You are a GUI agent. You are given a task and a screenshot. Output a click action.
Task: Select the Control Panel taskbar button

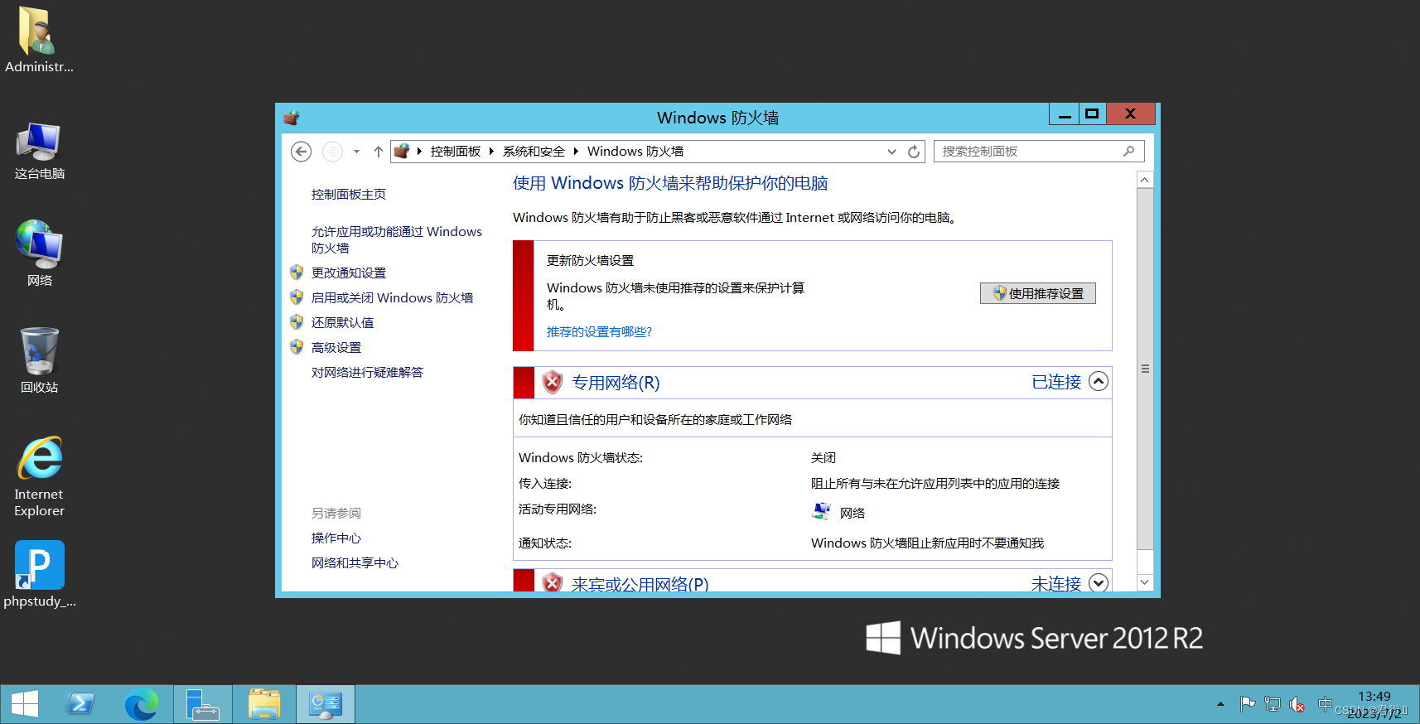coord(326,704)
